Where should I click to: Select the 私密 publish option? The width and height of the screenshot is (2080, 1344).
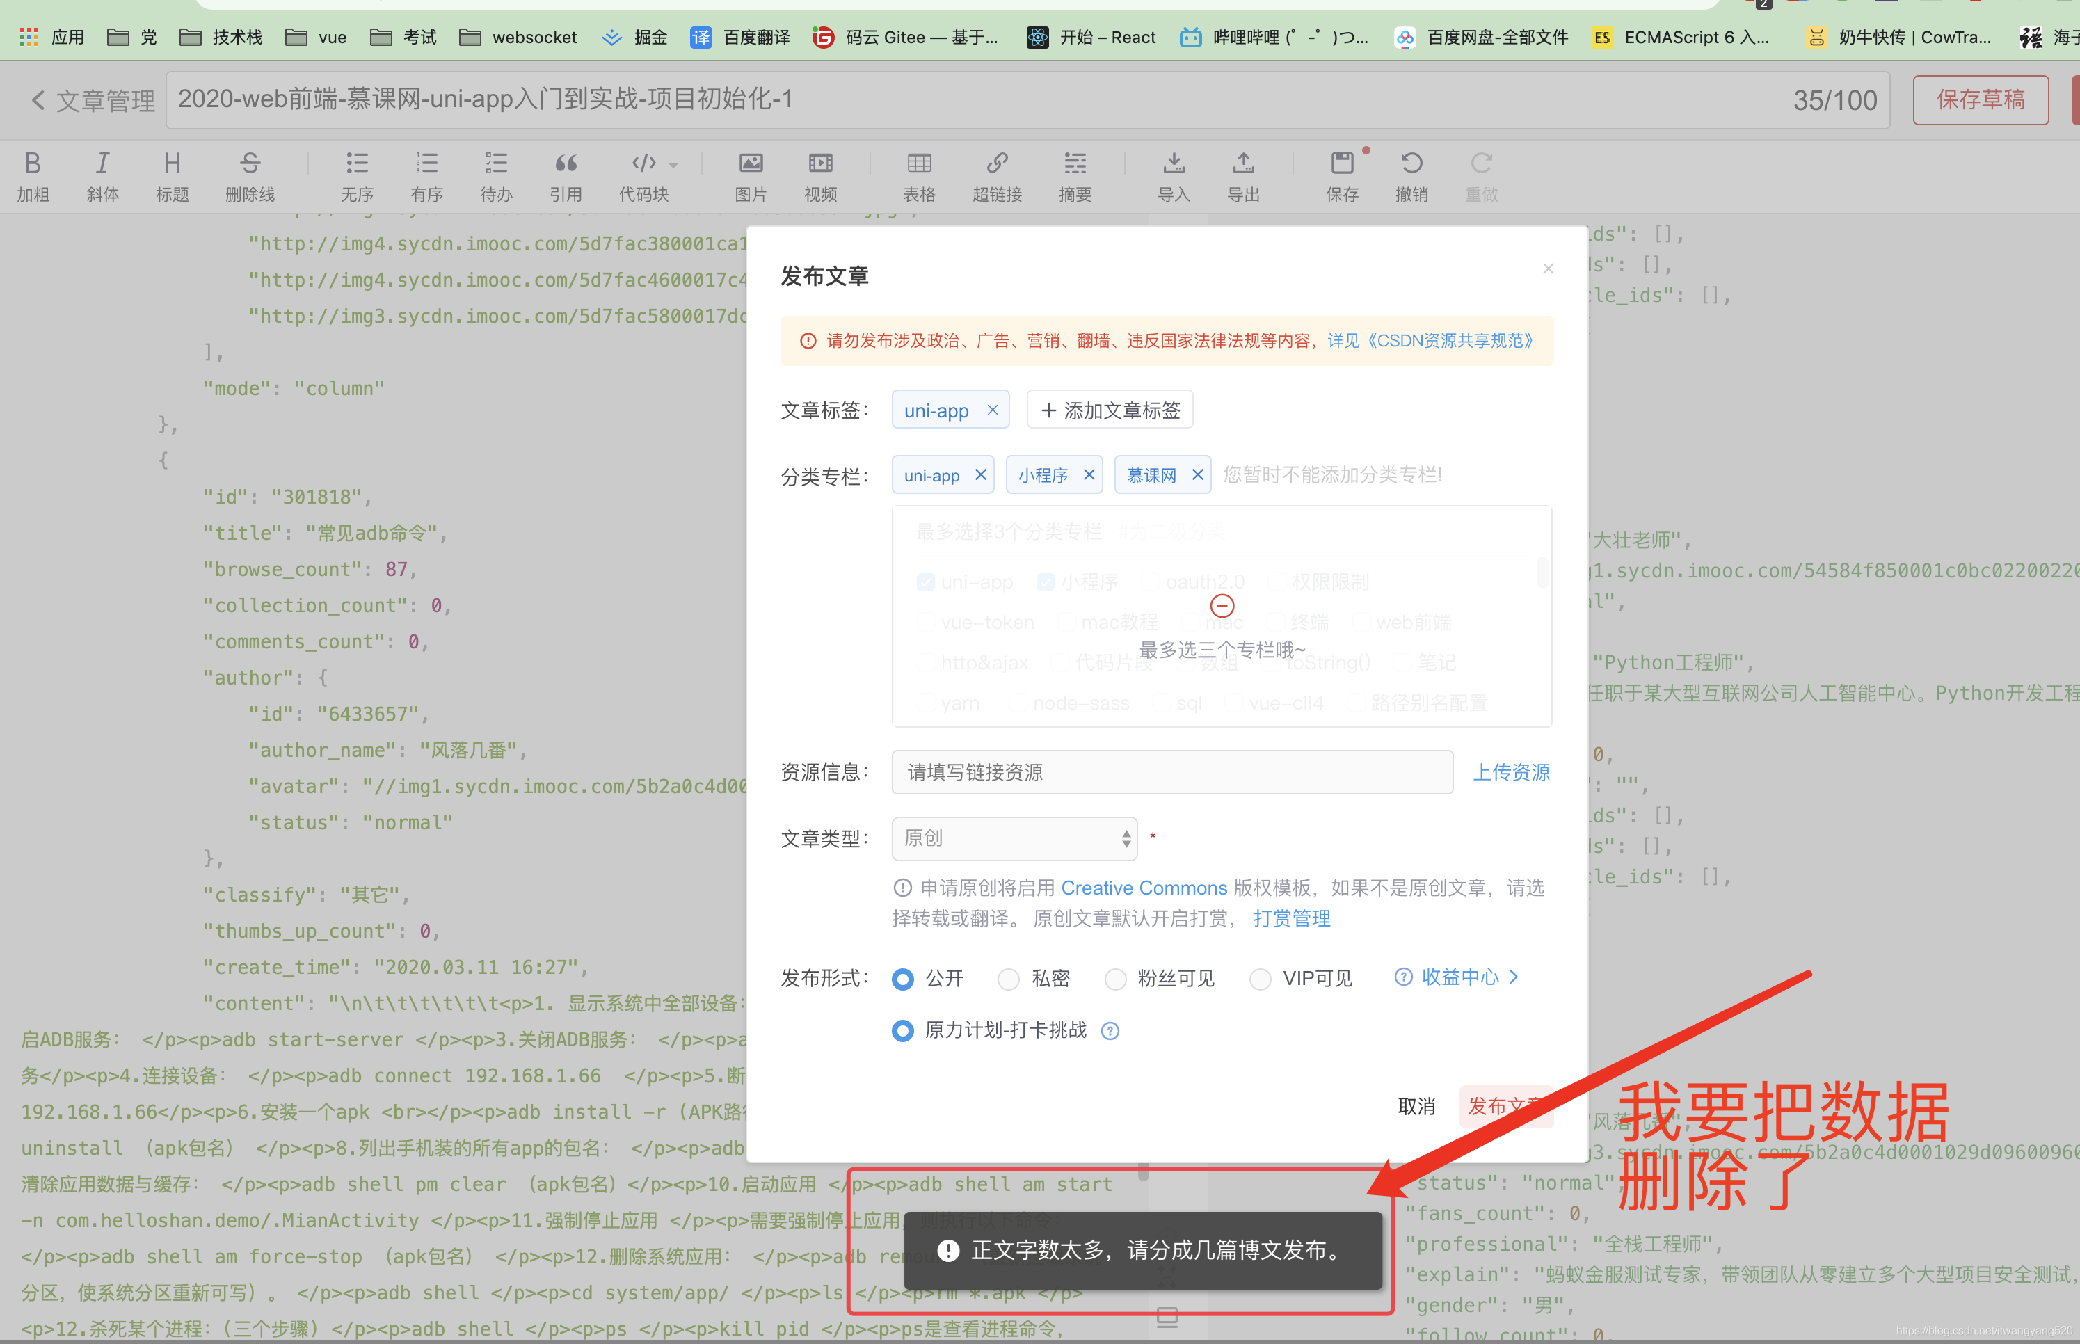pyautogui.click(x=1009, y=979)
